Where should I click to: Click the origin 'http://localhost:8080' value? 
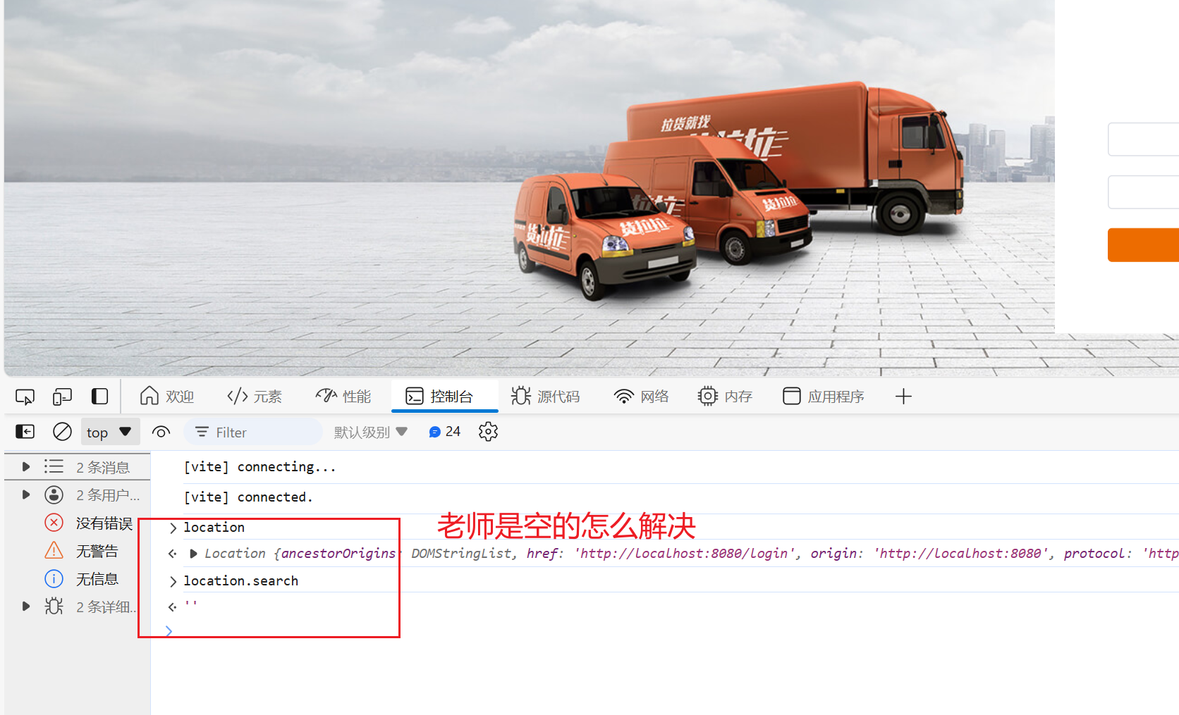click(x=961, y=554)
